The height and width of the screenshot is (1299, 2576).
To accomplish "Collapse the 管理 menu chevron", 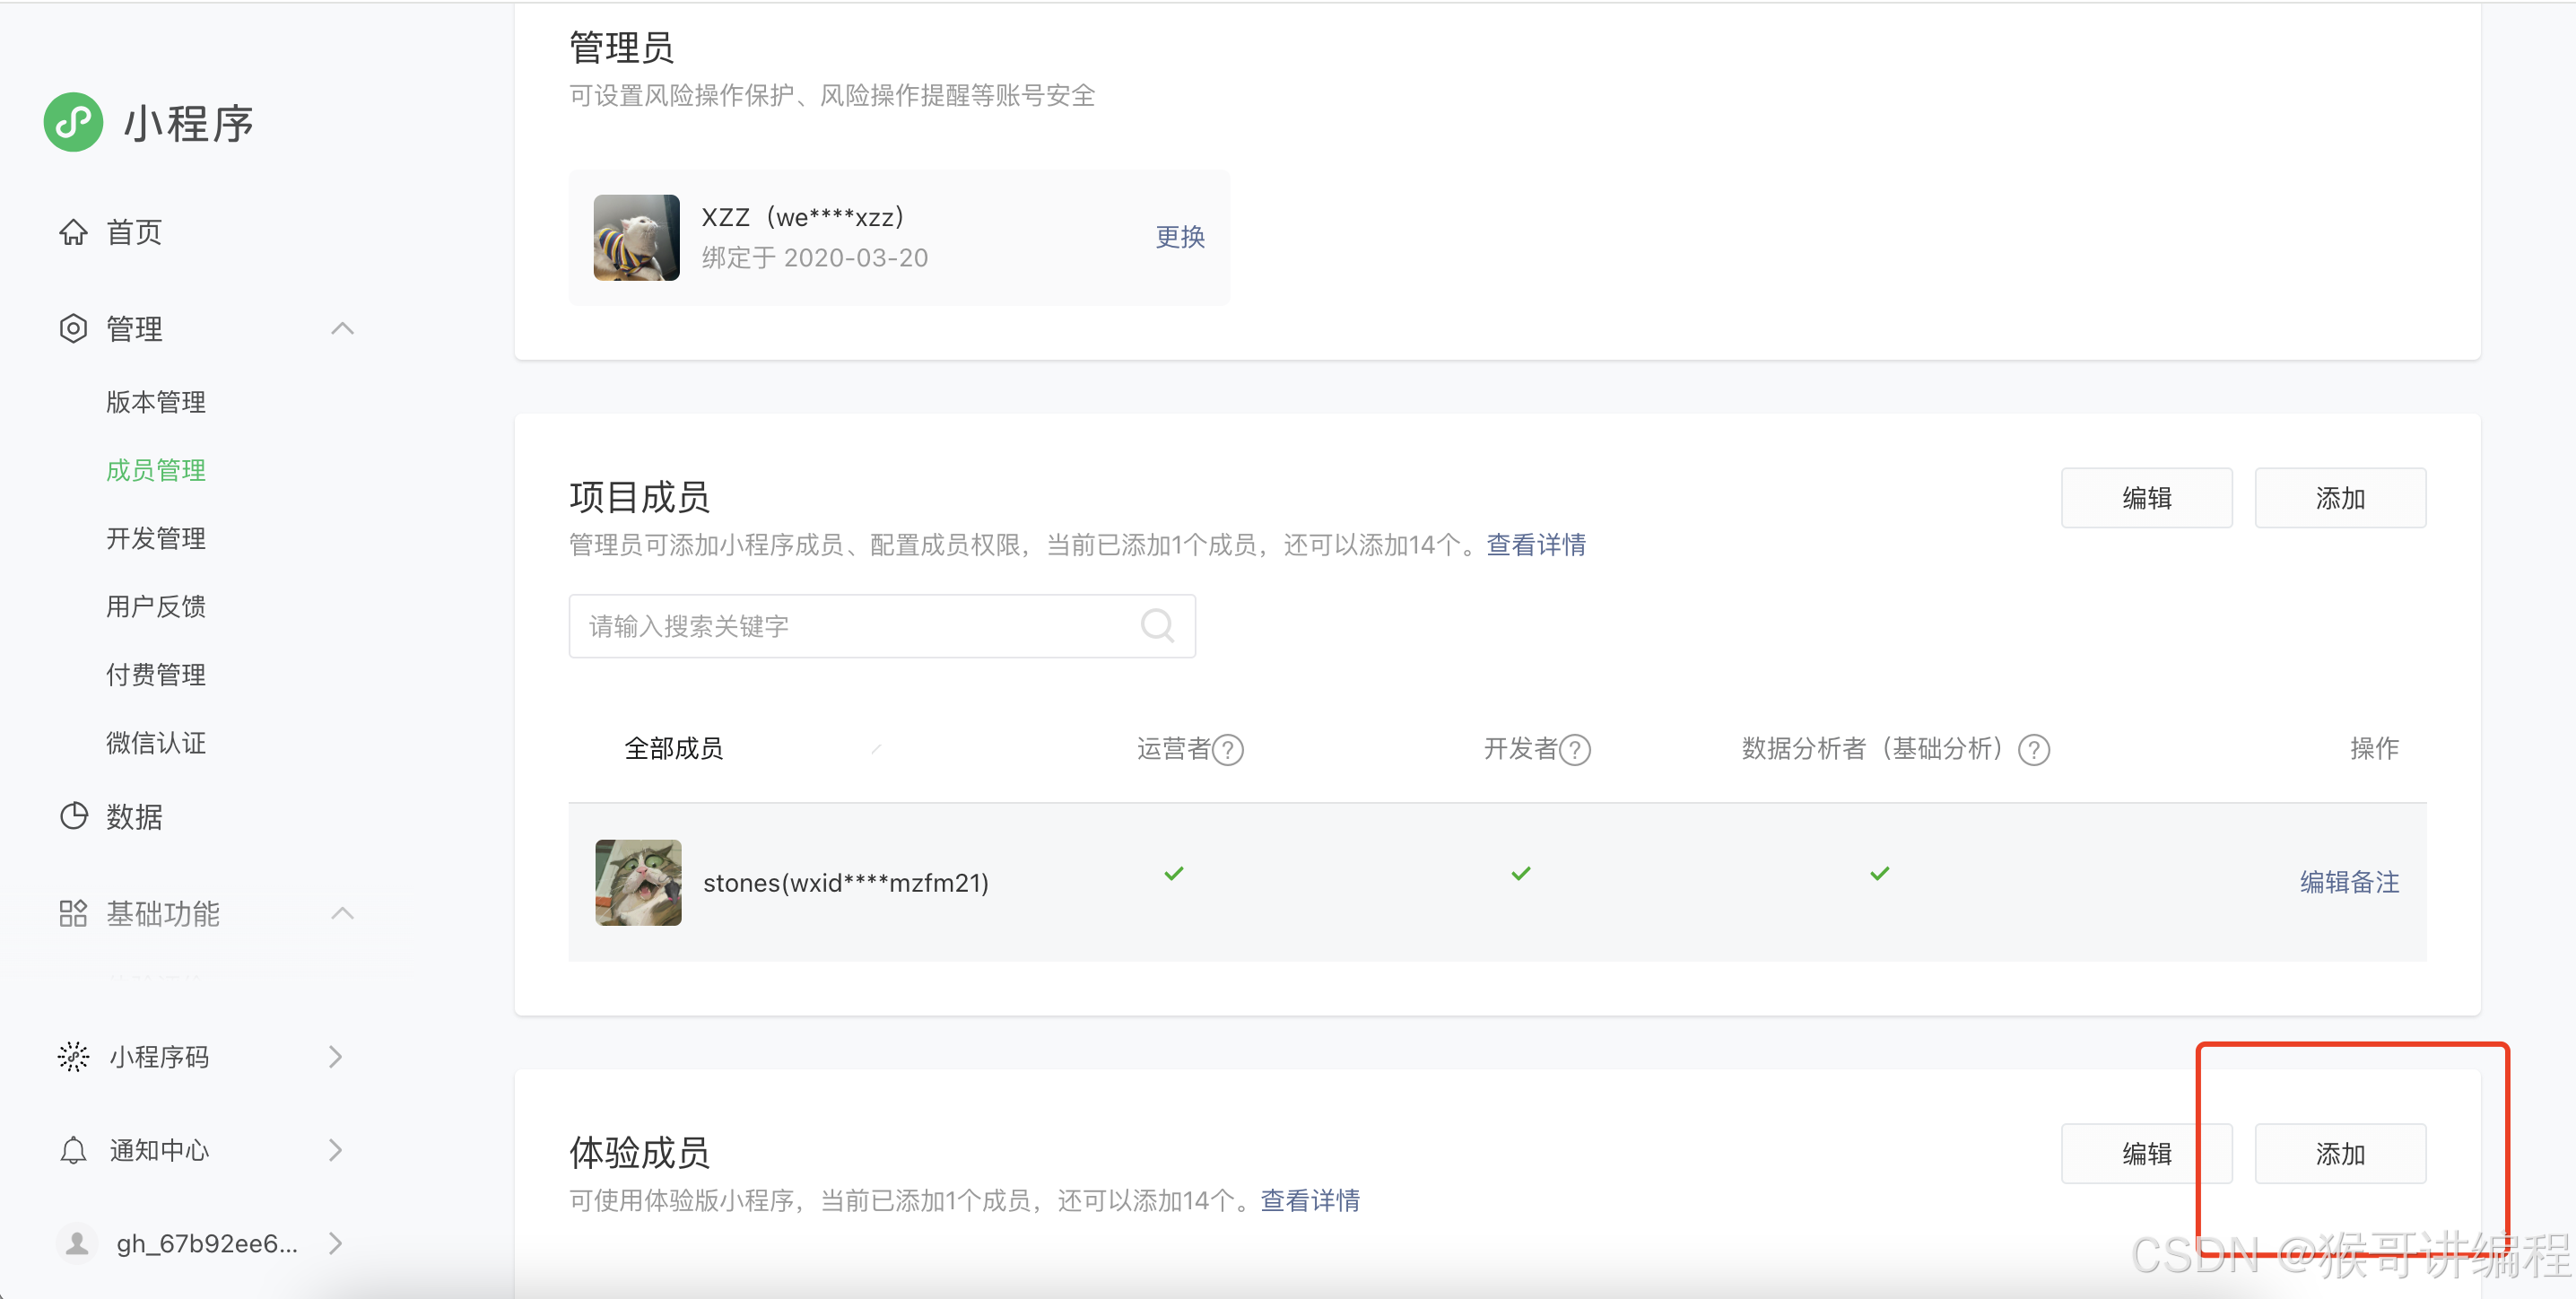I will point(342,329).
